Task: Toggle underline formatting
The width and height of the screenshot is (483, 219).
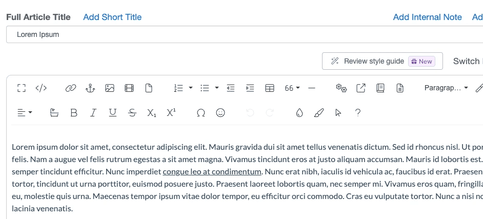Action: coord(113,113)
